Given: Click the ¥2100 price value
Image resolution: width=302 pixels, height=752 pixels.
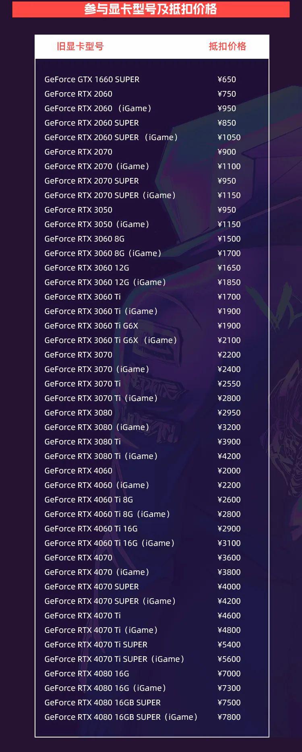Looking at the screenshot, I should (229, 340).
